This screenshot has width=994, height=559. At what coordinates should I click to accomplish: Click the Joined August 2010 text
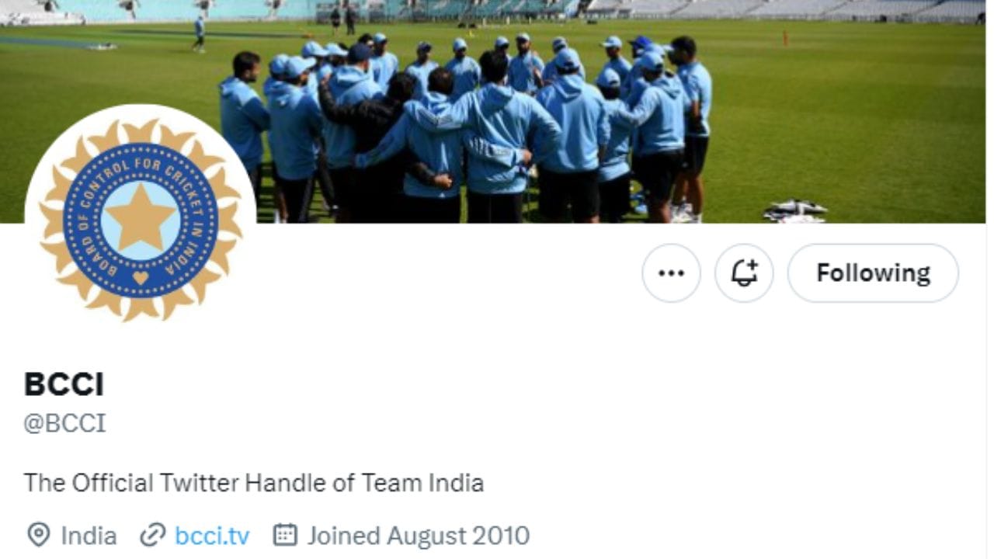[x=419, y=536]
